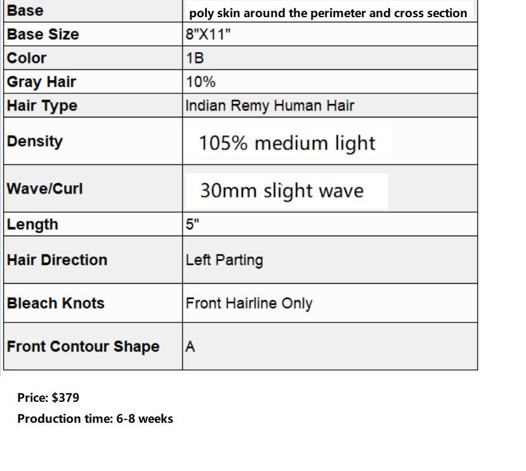
Task: Select the poly skin perimeter description text
Action: pos(328,13)
